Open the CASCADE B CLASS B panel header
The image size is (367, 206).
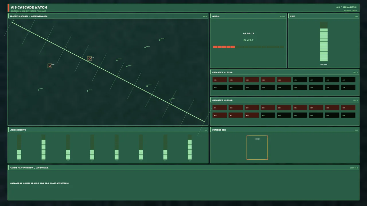click(x=285, y=100)
